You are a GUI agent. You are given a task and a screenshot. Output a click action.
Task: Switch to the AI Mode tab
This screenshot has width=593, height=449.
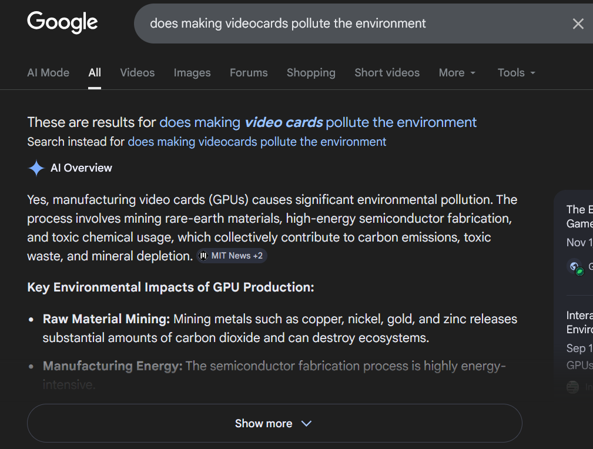48,73
